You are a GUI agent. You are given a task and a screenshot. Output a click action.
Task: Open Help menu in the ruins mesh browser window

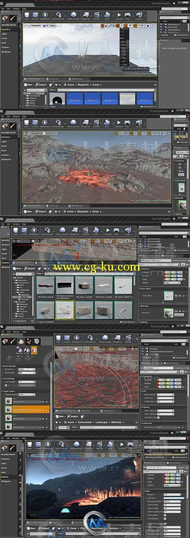pos(24,224)
